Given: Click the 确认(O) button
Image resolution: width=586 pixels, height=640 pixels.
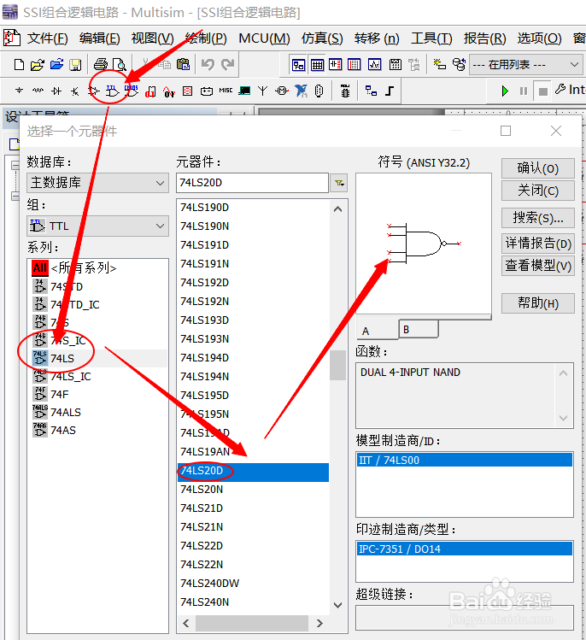Looking at the screenshot, I should 538,168.
